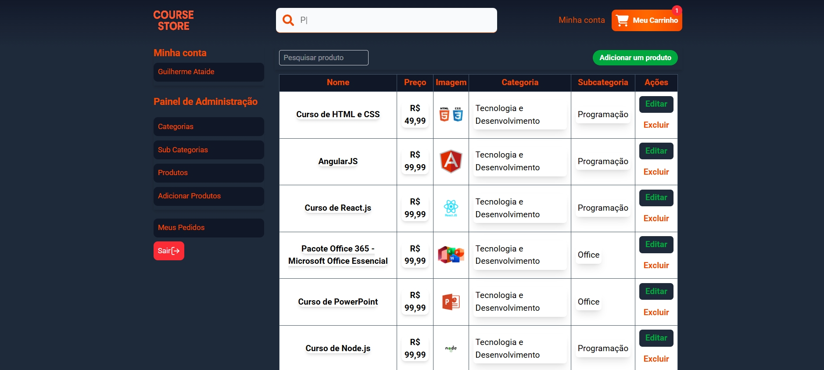
Task: View Meus Pedidos in the sidebar
Action: click(x=208, y=228)
